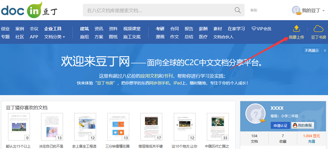This screenshot has height=149, width=328.
Task: Click the 豆丁书房 link in banner text
Action: [105, 83]
